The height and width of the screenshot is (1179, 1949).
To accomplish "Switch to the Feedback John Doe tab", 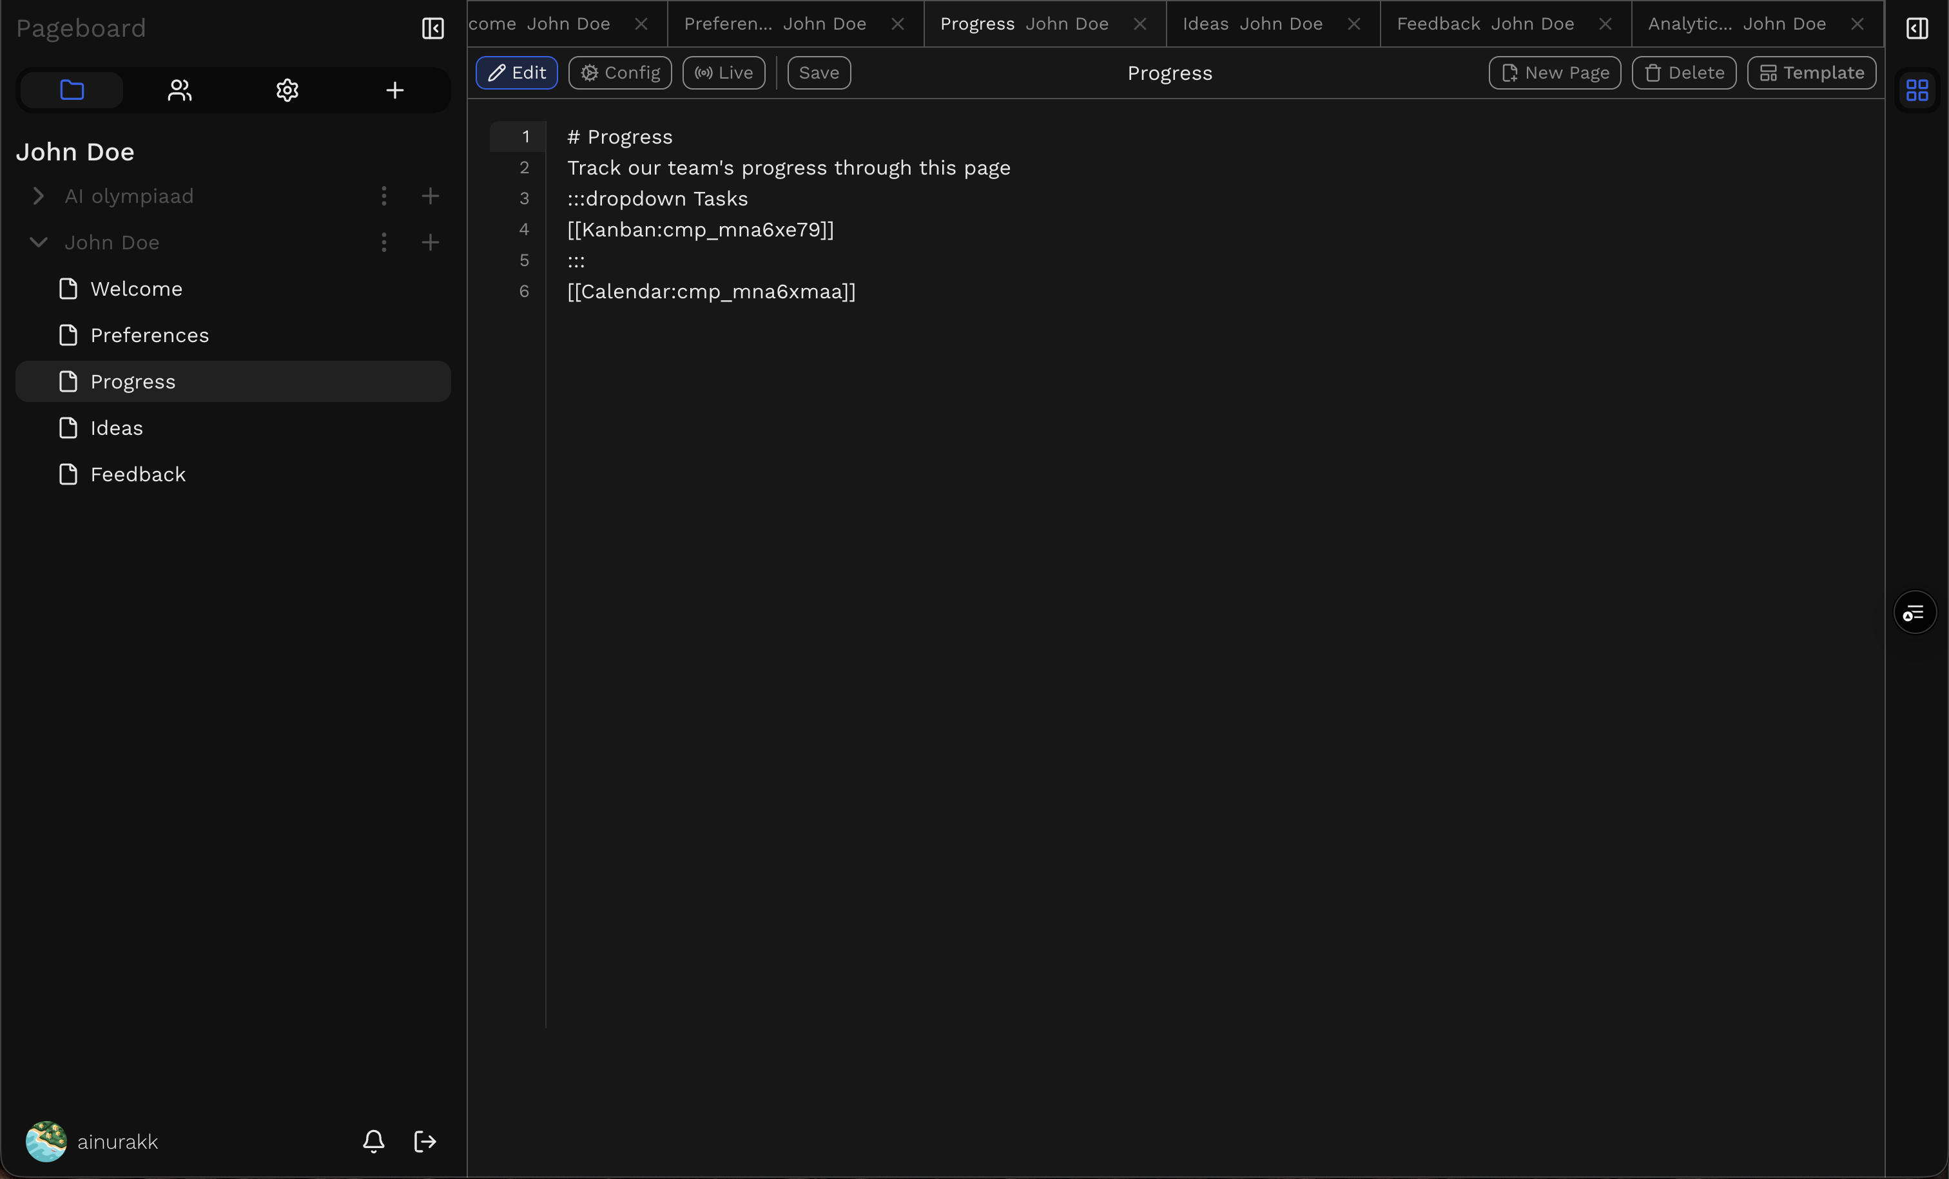I will [1485, 24].
